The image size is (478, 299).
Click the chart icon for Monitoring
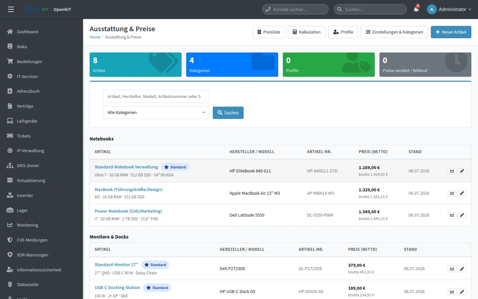(10, 225)
